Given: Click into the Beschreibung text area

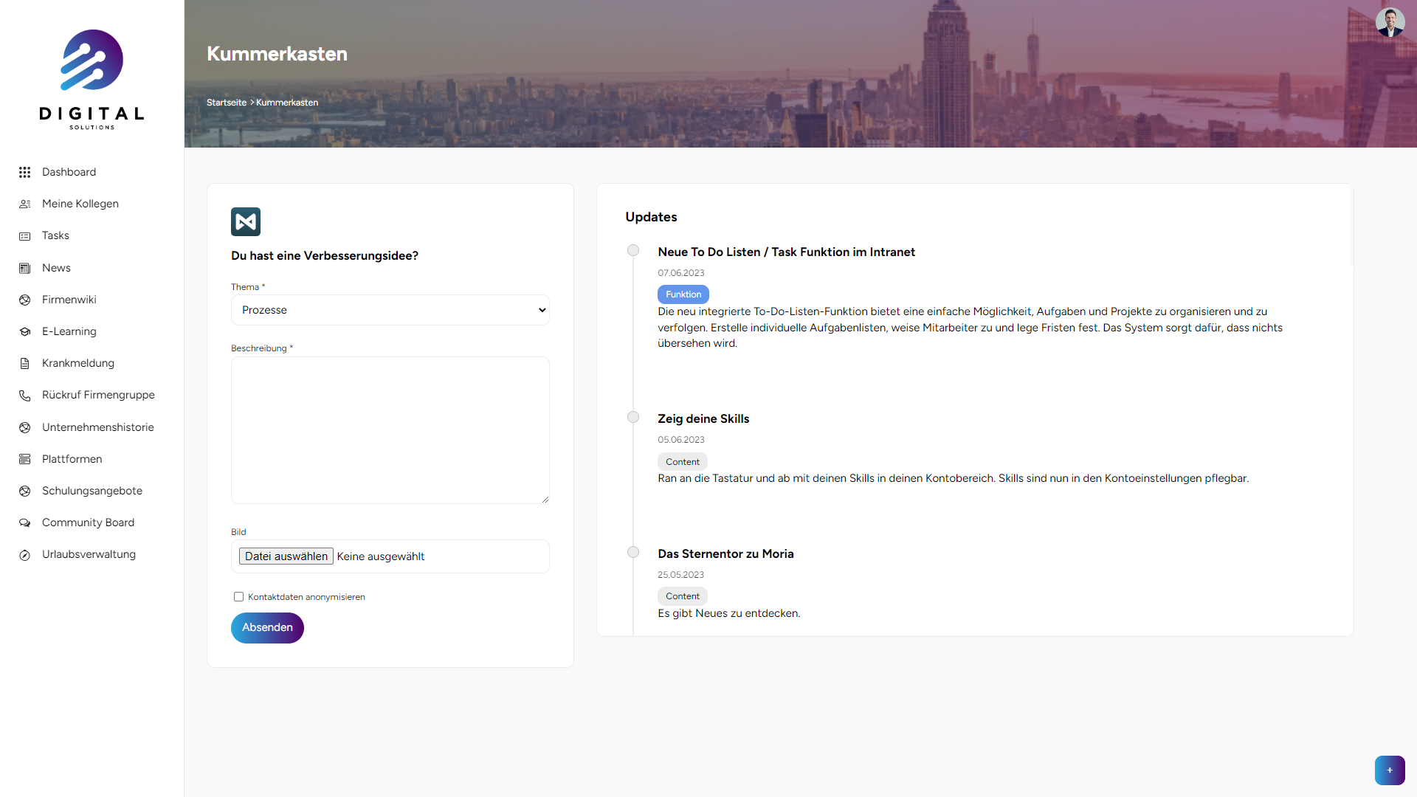Looking at the screenshot, I should [390, 430].
